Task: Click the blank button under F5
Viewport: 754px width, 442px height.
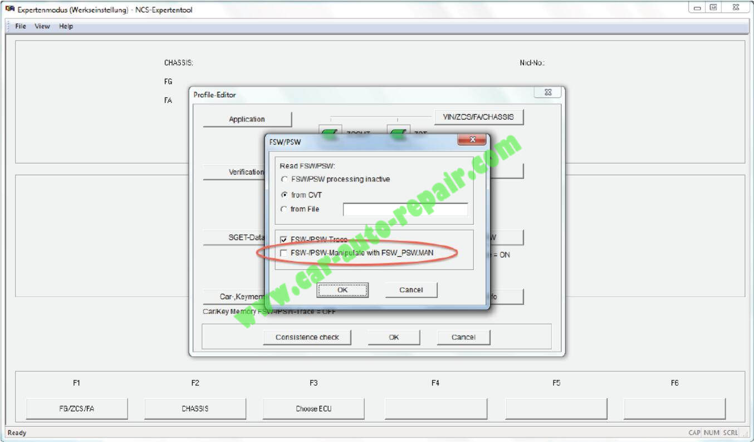Action: pyautogui.click(x=556, y=409)
